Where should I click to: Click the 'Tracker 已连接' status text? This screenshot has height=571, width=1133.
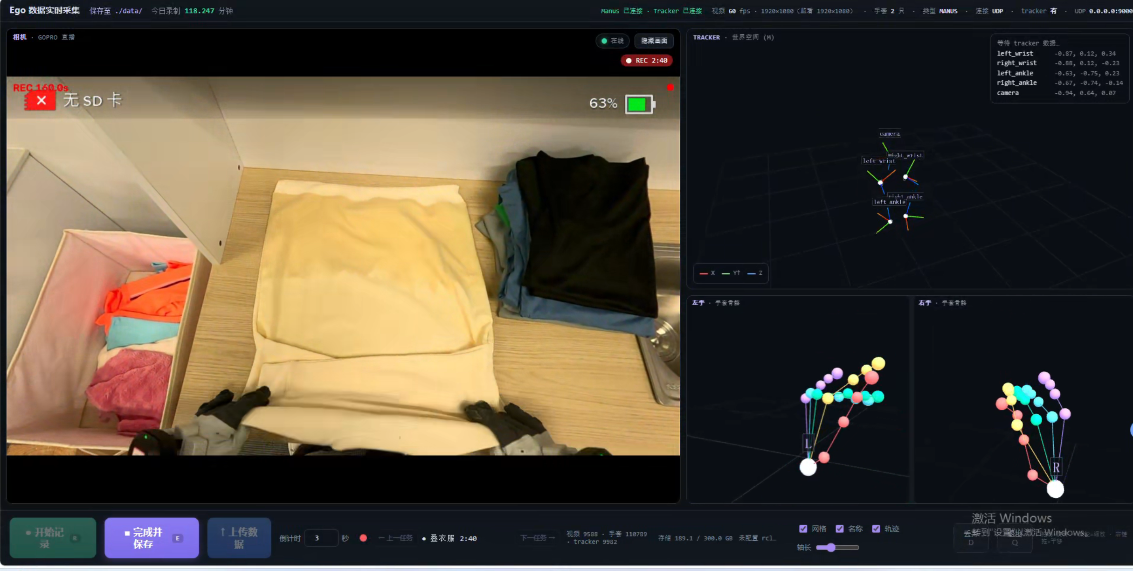coord(677,11)
